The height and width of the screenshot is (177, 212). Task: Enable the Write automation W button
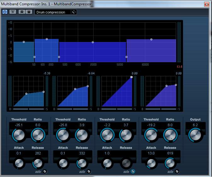(x=29, y=12)
